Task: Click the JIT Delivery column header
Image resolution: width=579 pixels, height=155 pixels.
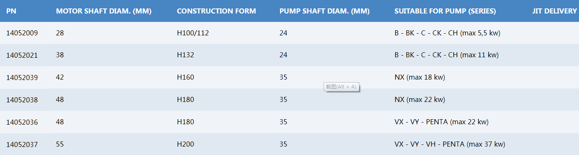Action: tap(555, 11)
